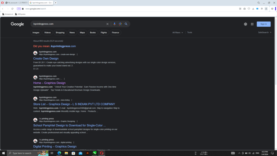
Task: Open volume control in system tray
Action: (249, 153)
